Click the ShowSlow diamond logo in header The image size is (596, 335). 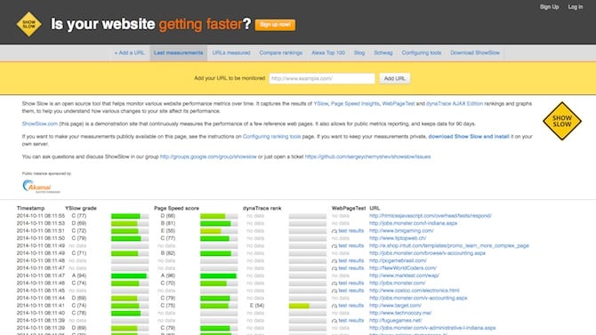click(x=28, y=24)
